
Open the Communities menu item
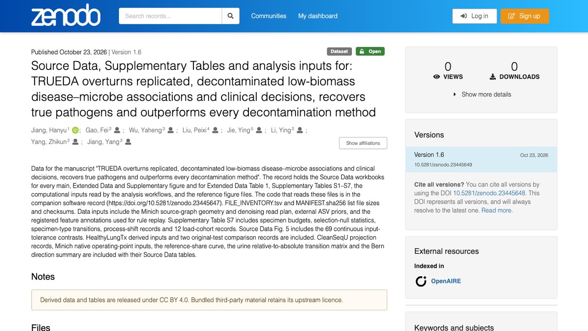pos(269,16)
